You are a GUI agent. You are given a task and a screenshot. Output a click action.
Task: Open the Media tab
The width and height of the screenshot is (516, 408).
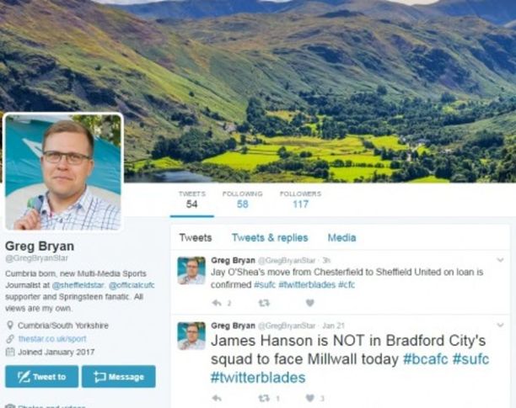(341, 237)
